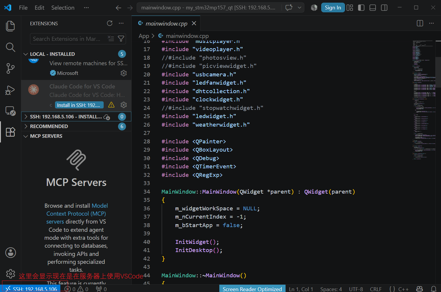Click the command center search box

[209, 8]
